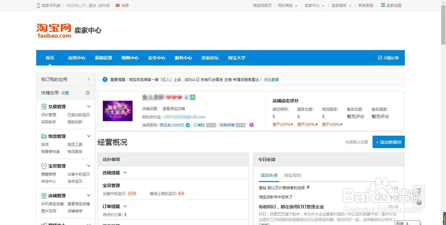This screenshot has width=446, height=225.
Task: Click 退出 link in top bar
Action: pos(92,5)
